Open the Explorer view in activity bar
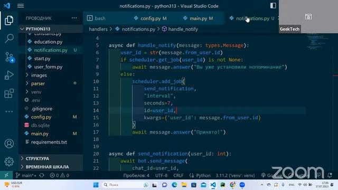Viewport: 338px width, 190px height. tap(9, 21)
